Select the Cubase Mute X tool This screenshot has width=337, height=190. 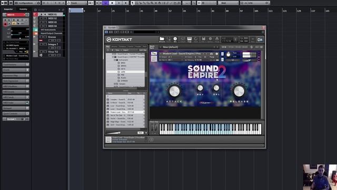[156, 3]
